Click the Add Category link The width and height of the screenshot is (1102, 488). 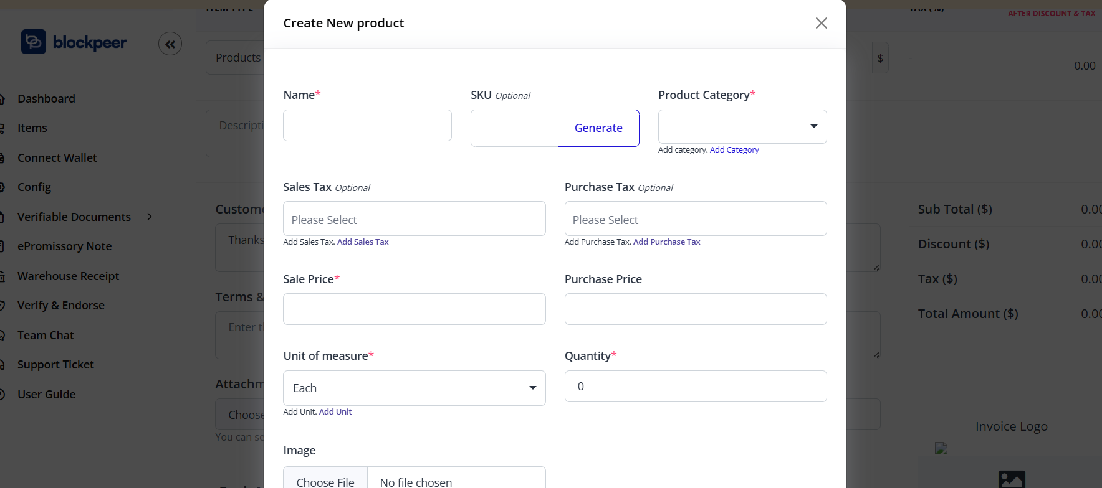click(734, 149)
